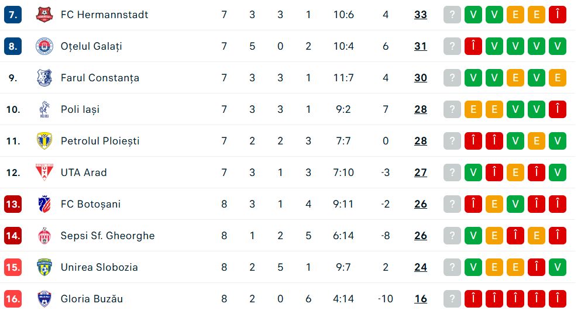Image resolution: width=581 pixels, height=314 pixels.
Task: Click the Poli Iași horse logo
Action: click(x=44, y=109)
